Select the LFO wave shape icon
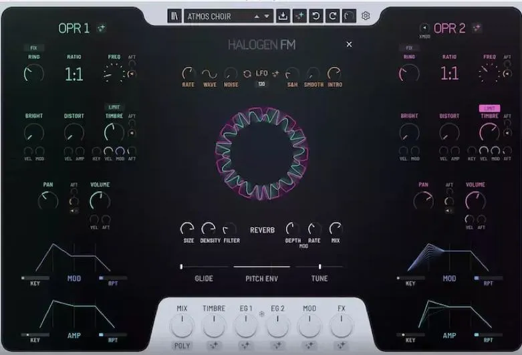 point(210,74)
